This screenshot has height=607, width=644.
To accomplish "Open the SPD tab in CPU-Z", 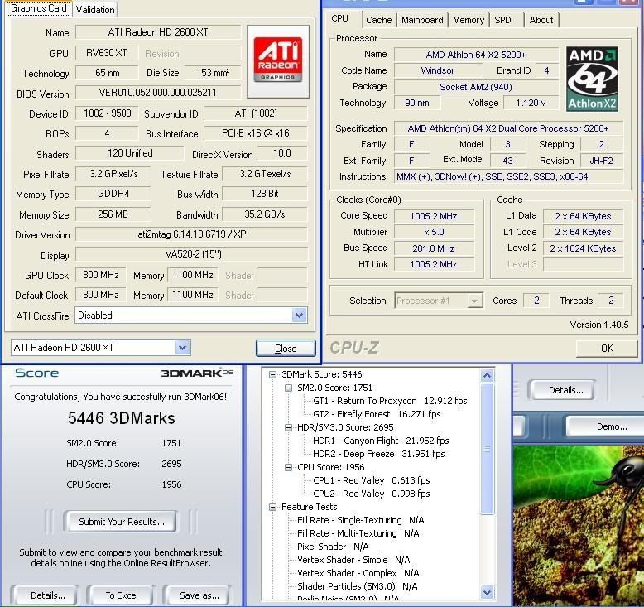I will (x=502, y=20).
